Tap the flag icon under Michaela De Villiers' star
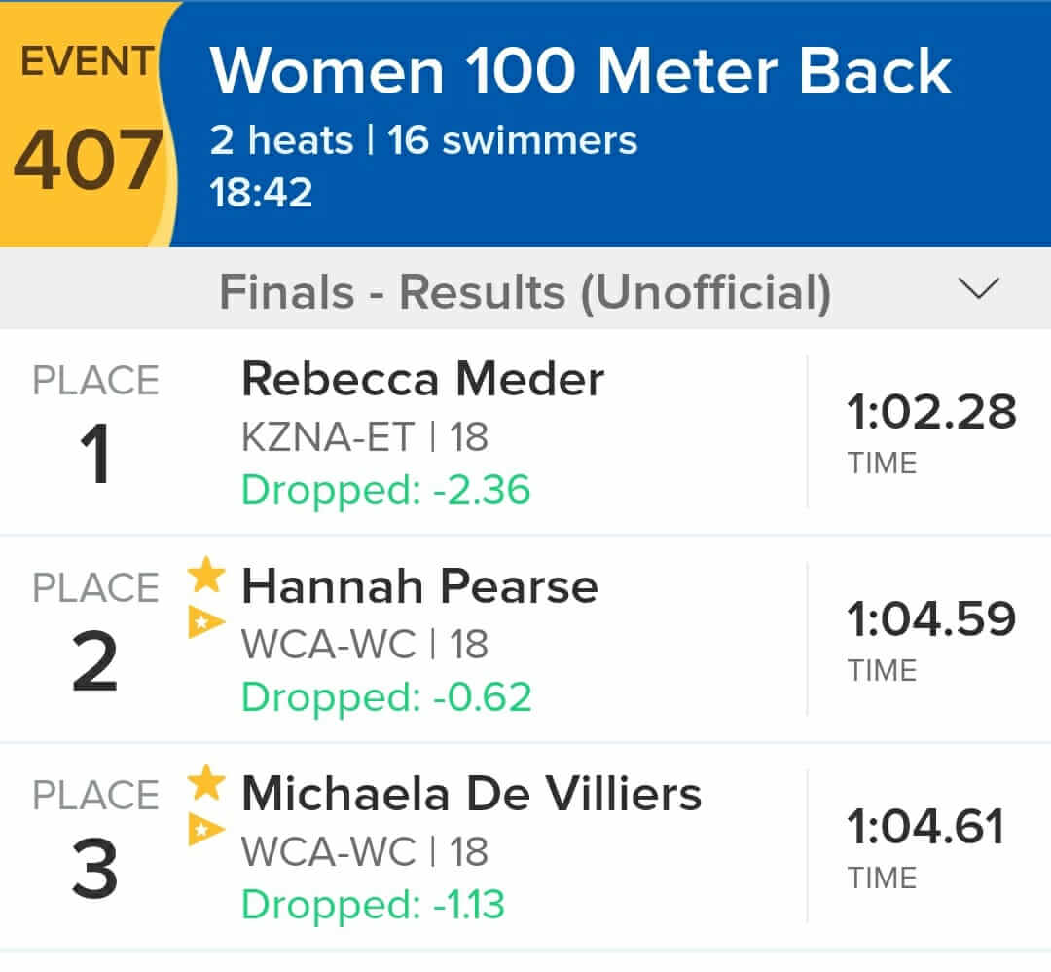This screenshot has width=1051, height=972. point(205,829)
